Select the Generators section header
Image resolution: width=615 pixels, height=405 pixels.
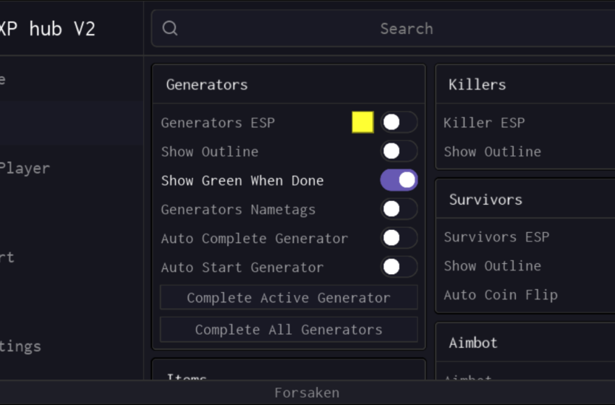[x=207, y=85]
